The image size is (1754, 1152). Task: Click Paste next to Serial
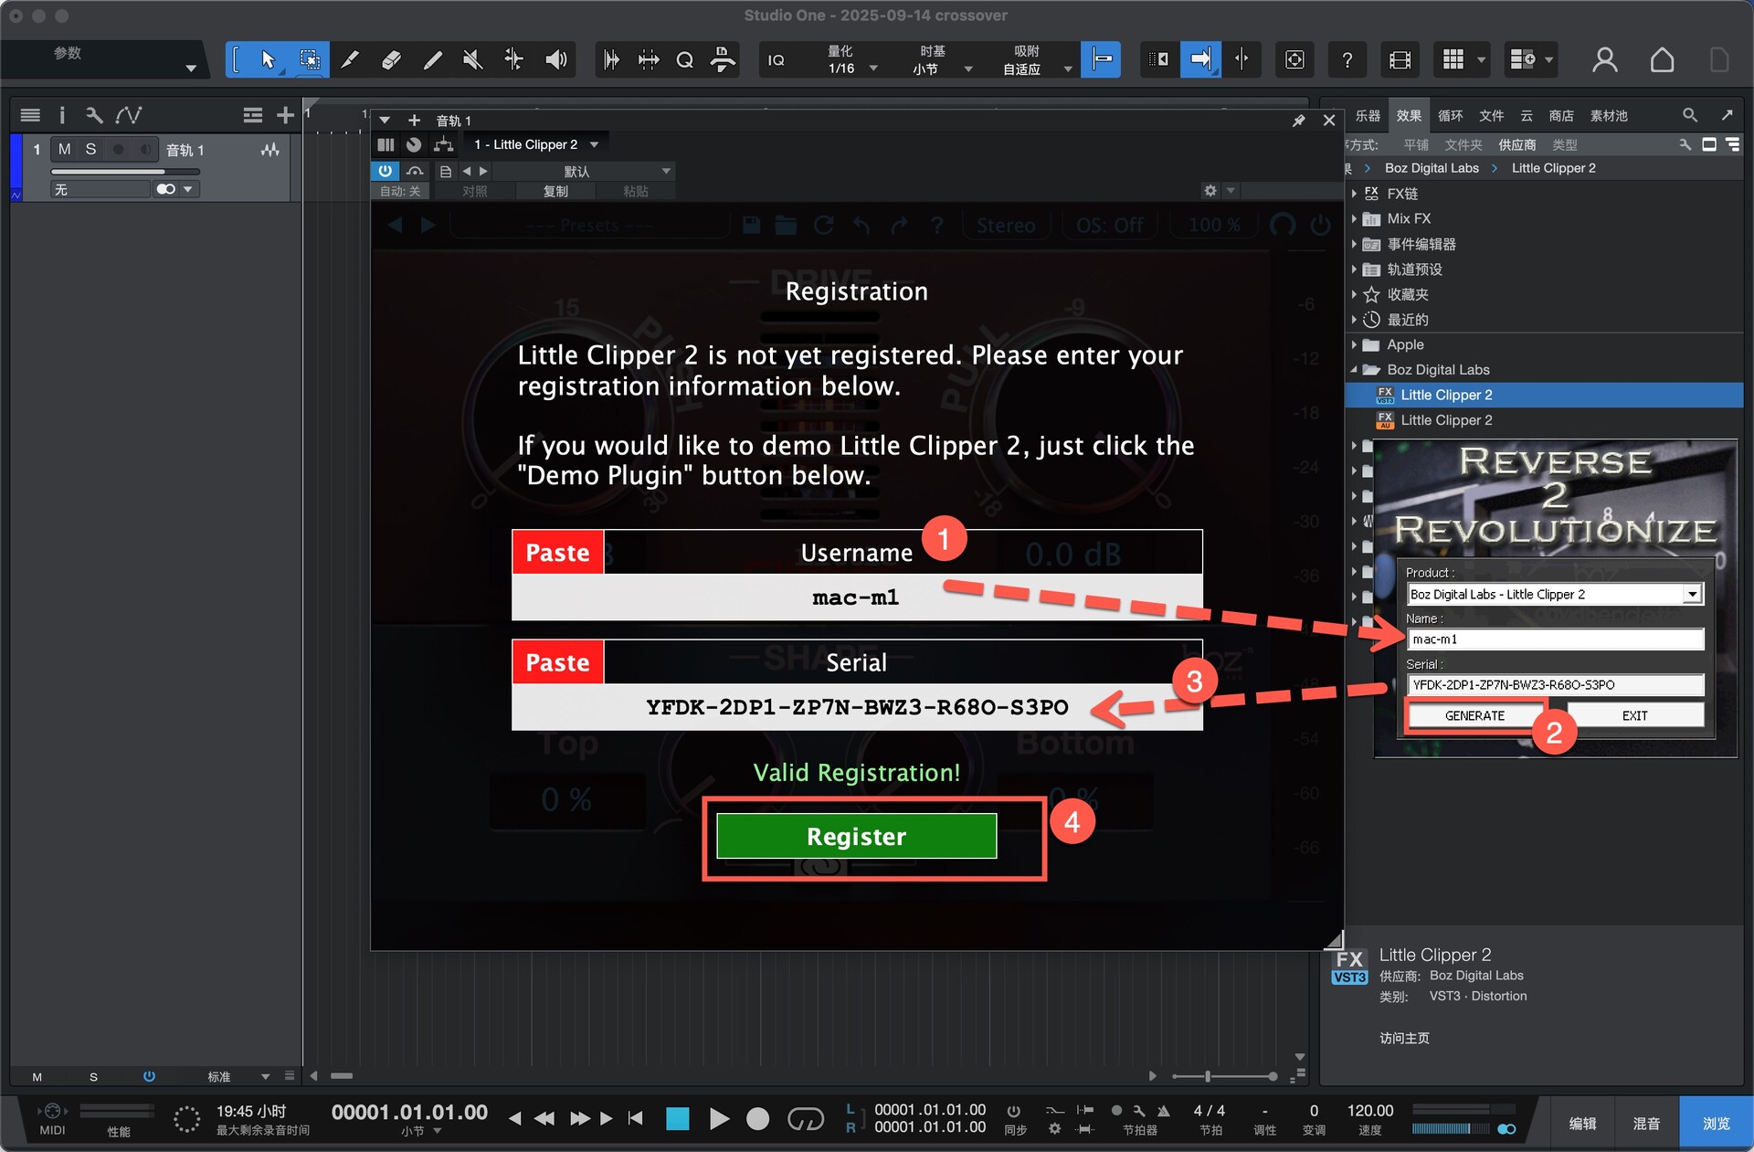557,662
